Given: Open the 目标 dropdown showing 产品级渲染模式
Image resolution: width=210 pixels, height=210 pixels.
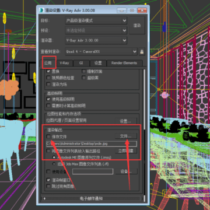Looking at the screenshot, I should [96, 20].
